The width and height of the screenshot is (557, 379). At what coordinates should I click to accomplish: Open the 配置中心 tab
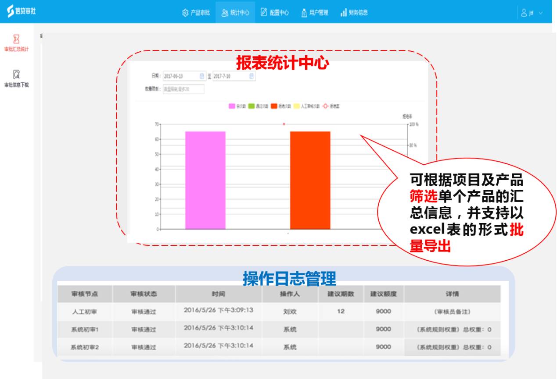pyautogui.click(x=274, y=13)
